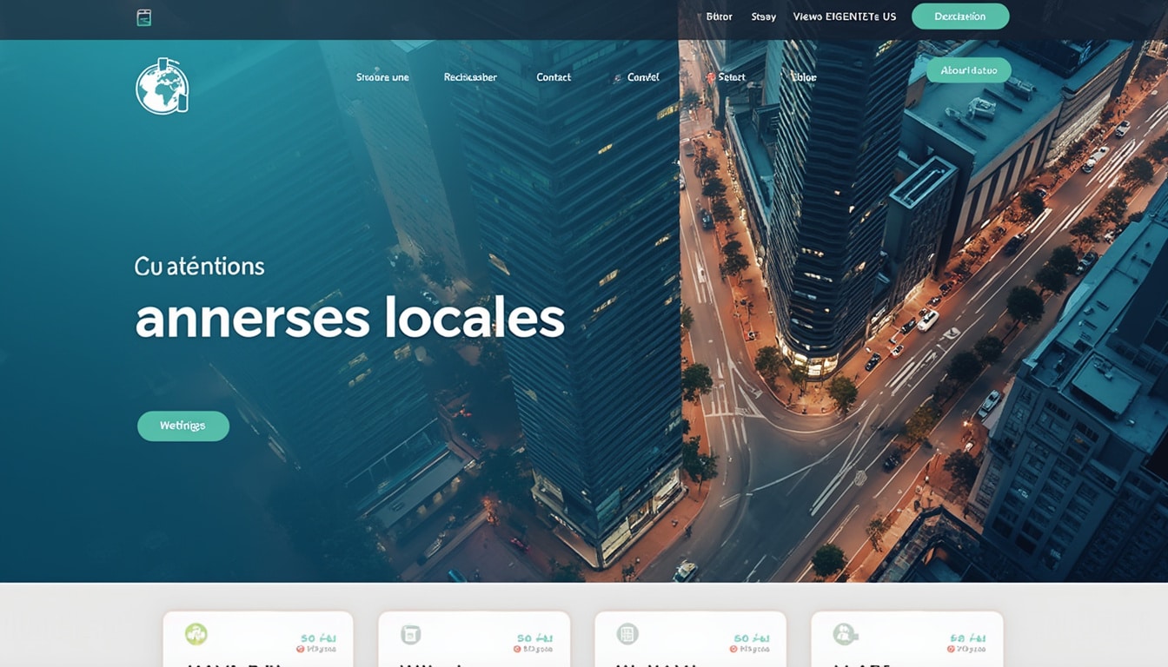The height and width of the screenshot is (667, 1168).
Task: Click the gray grid icon on third card
Action: (627, 634)
